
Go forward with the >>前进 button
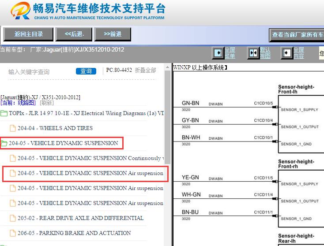coord(113,34)
